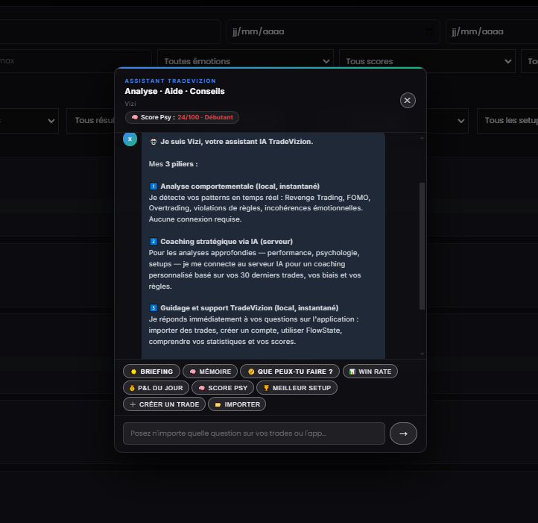Click the Score Psy 24/100 badge
This screenshot has height=523, width=538.
[183, 118]
